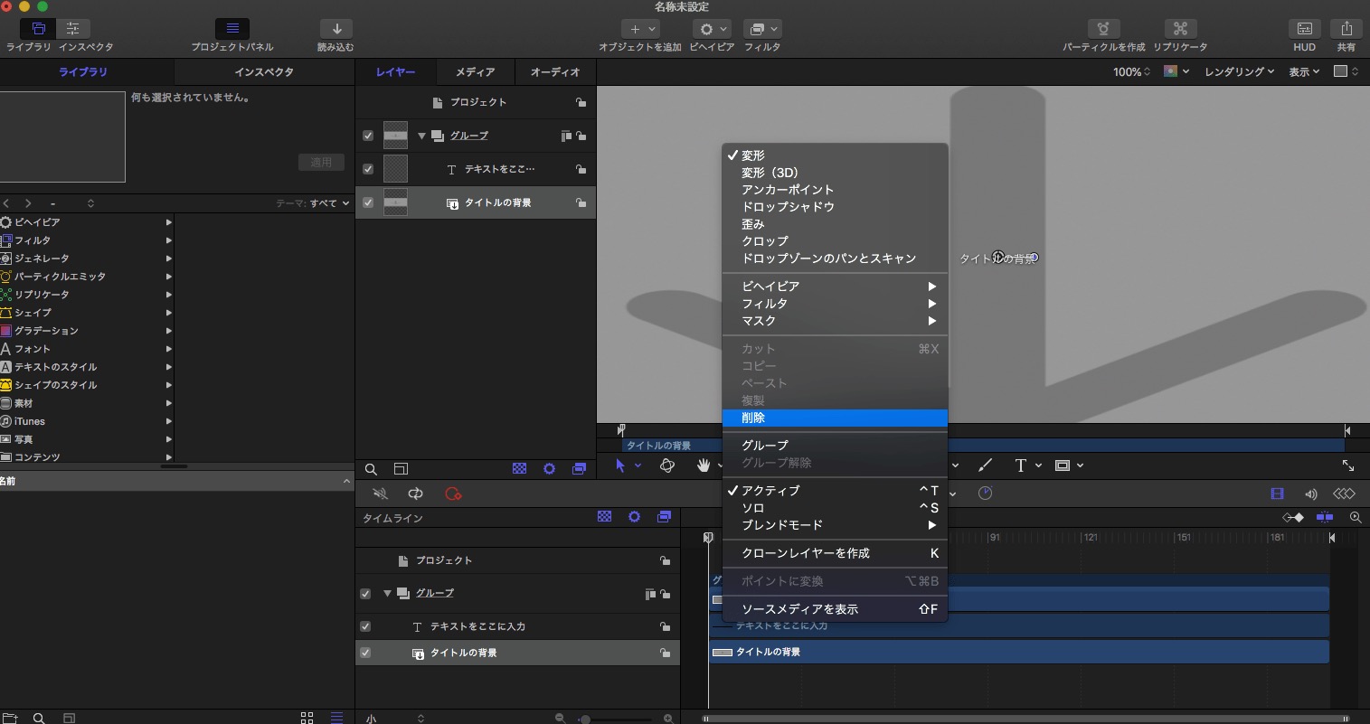Collapse the グループ disclosure triangle in Layers
Image resolution: width=1370 pixels, height=724 pixels.
tap(421, 136)
